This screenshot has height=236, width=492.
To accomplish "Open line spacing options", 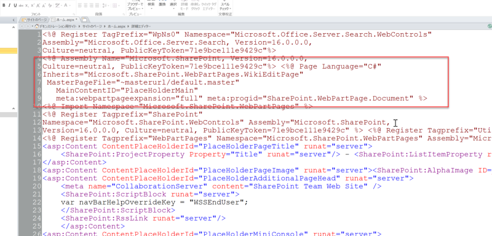I will point(105,6).
